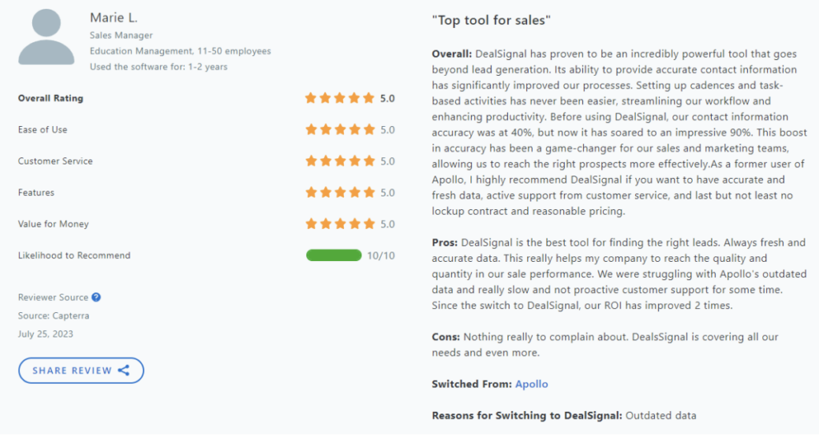819x439 pixels.
Task: Click the green Likelihood to Recommend bar
Action: tap(334, 255)
